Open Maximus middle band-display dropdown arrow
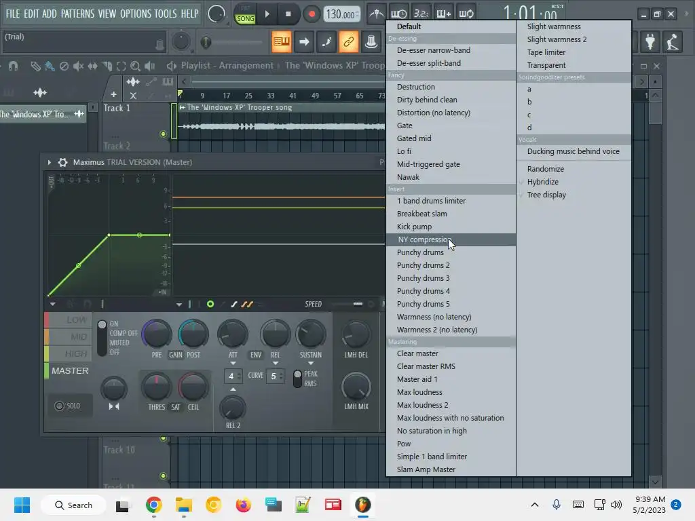The image size is (695, 521). pos(179,305)
